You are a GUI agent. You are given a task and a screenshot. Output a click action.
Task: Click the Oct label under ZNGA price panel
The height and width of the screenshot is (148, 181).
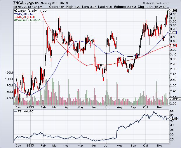[x=146, y=107]
